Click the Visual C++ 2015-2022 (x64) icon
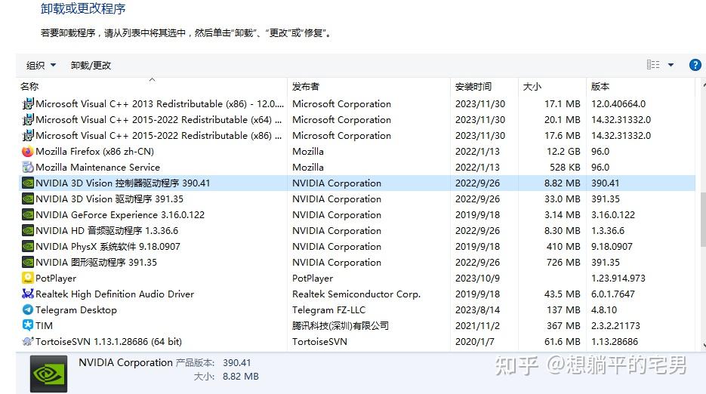This screenshot has width=706, height=394. point(28,120)
